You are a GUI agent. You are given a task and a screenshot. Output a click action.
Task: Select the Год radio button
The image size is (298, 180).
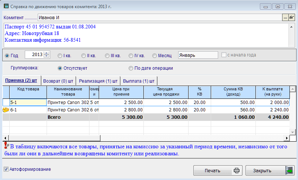point(7,56)
